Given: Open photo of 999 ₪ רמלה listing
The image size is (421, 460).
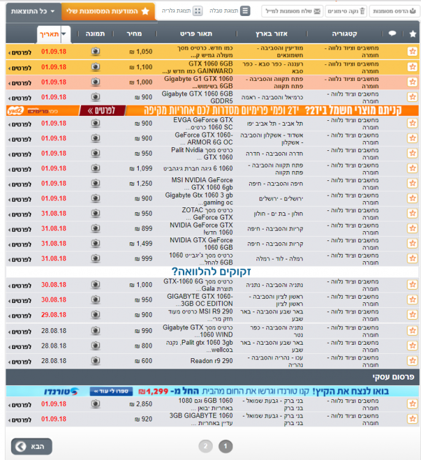Looking at the screenshot, I should [95, 258].
